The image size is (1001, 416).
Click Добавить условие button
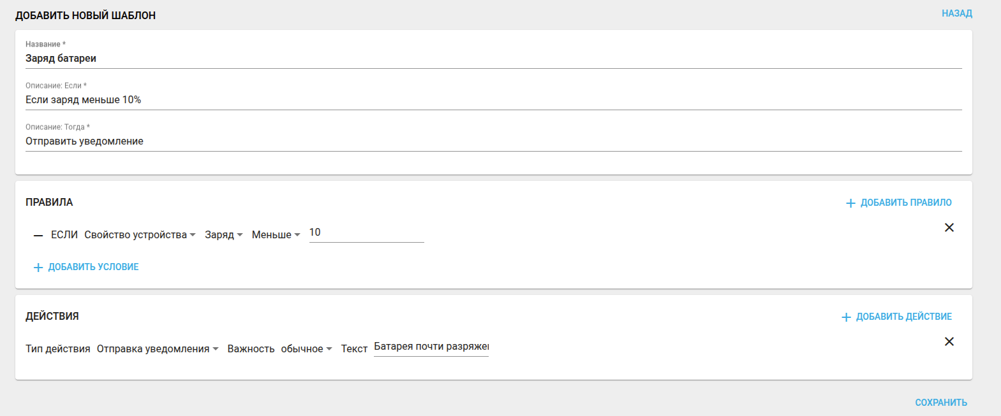coord(93,267)
